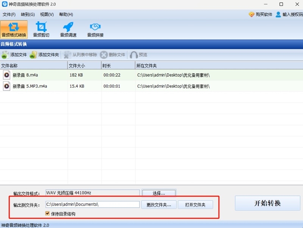Click the 开始转换 button

[x=267, y=203]
